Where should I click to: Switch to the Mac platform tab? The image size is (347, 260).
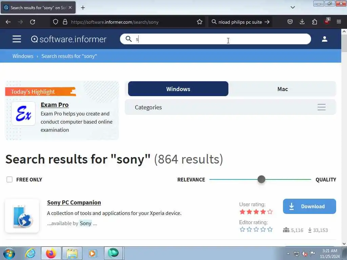click(282, 89)
